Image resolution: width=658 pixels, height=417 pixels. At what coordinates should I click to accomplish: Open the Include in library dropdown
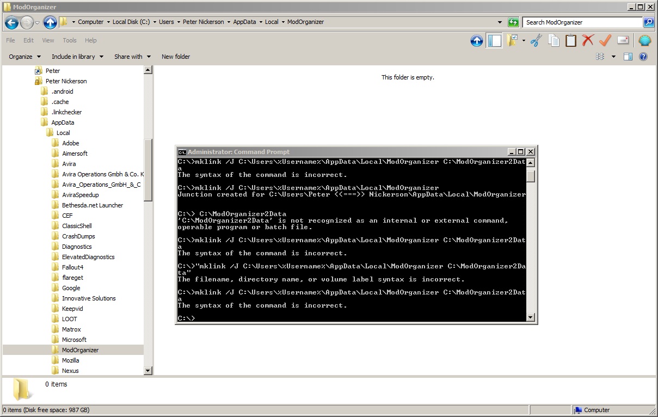click(77, 57)
